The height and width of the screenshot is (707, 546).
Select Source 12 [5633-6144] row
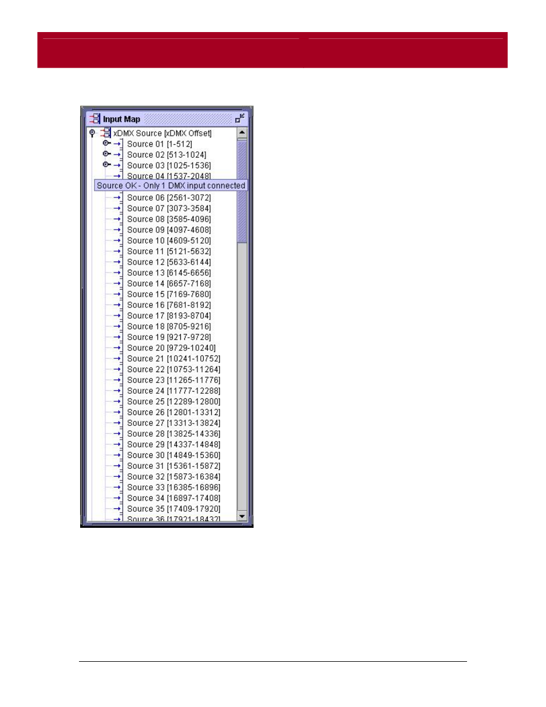(x=169, y=262)
